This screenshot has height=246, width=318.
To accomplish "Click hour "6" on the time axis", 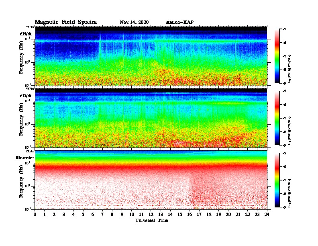I will tap(93, 214).
